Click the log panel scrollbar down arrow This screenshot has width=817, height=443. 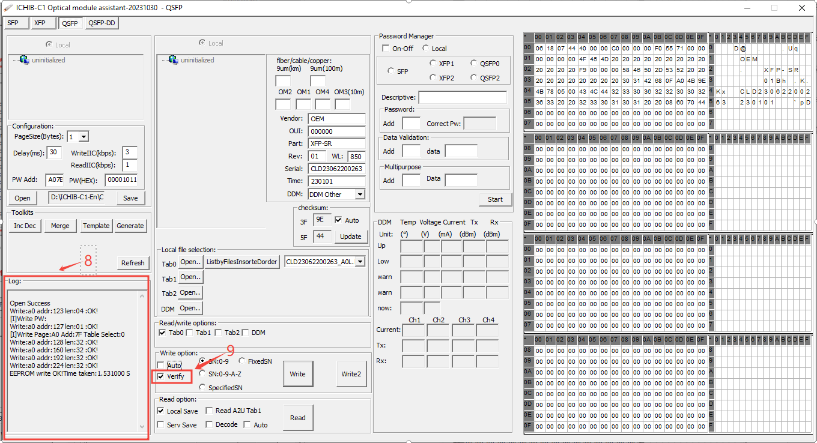tap(142, 426)
